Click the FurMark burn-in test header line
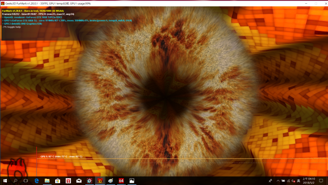The image size is (328, 185). pos(33,11)
